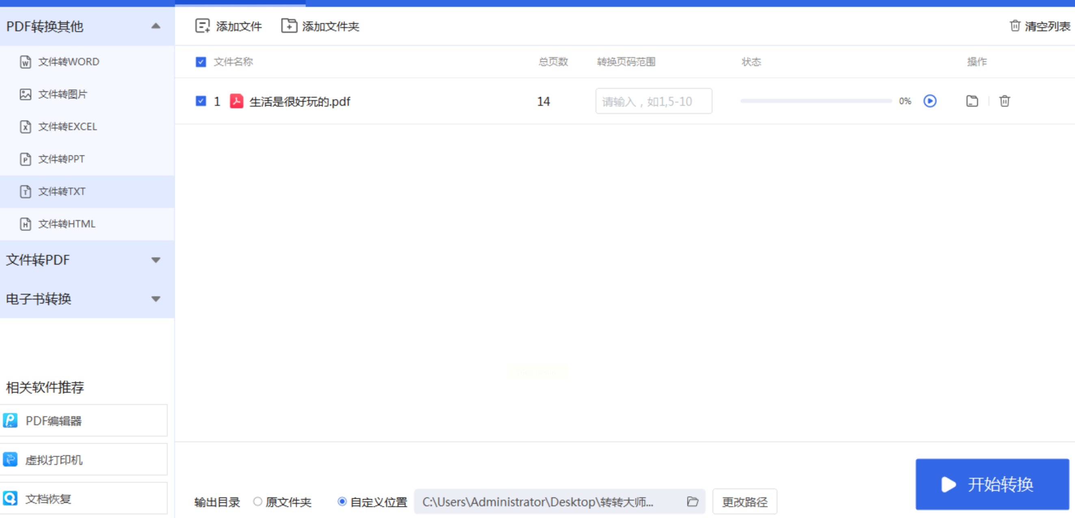The width and height of the screenshot is (1075, 518).
Task: Start converting row 1 with play icon
Action: coord(930,101)
